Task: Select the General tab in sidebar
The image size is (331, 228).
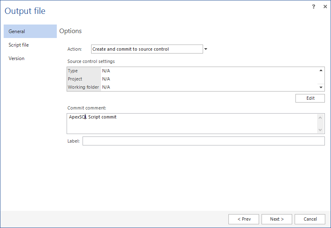Action: [x=30, y=31]
